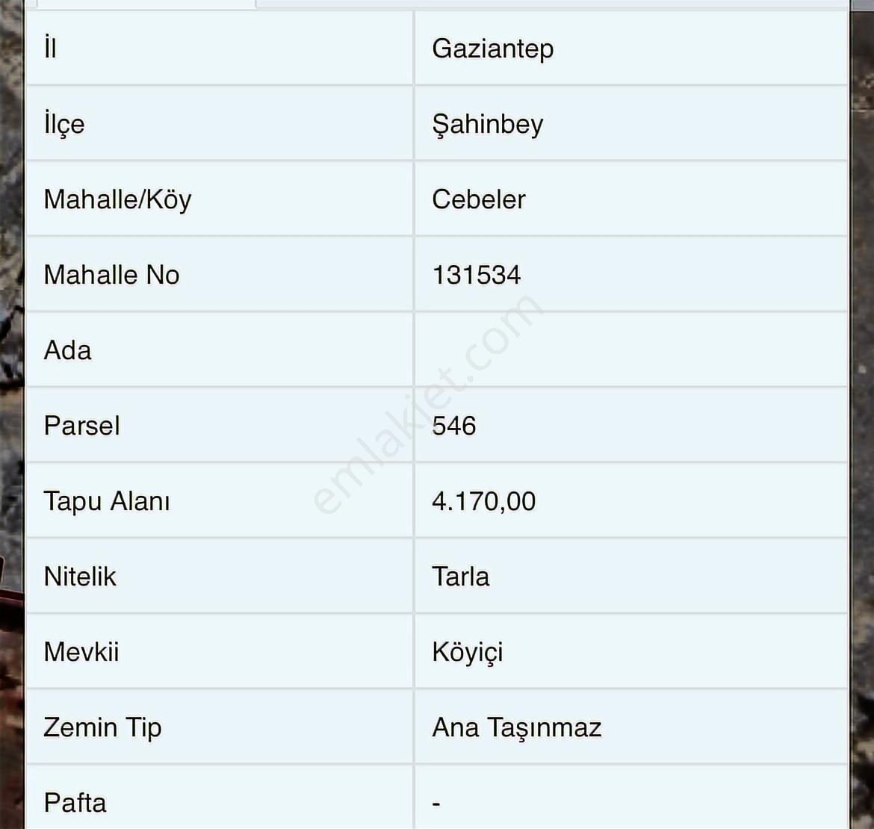Select the Mahalle No label

[112, 275]
